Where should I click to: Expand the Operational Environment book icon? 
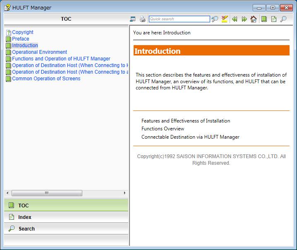(x=9, y=53)
